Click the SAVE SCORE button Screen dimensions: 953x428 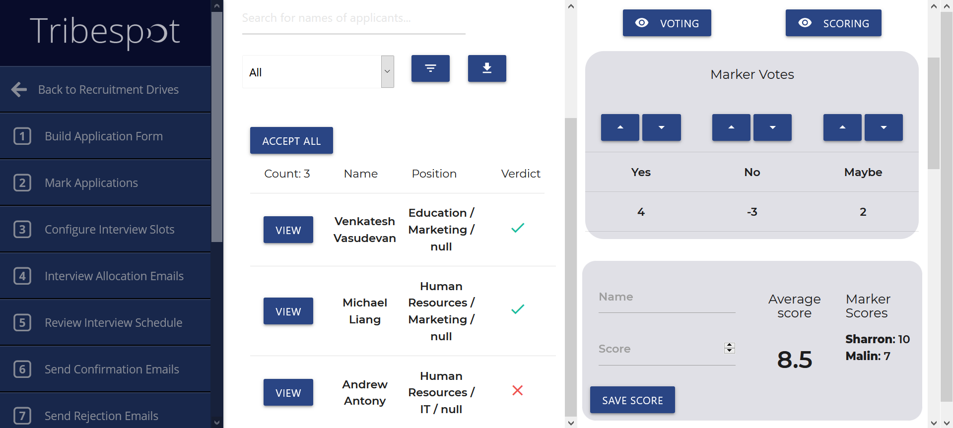632,400
